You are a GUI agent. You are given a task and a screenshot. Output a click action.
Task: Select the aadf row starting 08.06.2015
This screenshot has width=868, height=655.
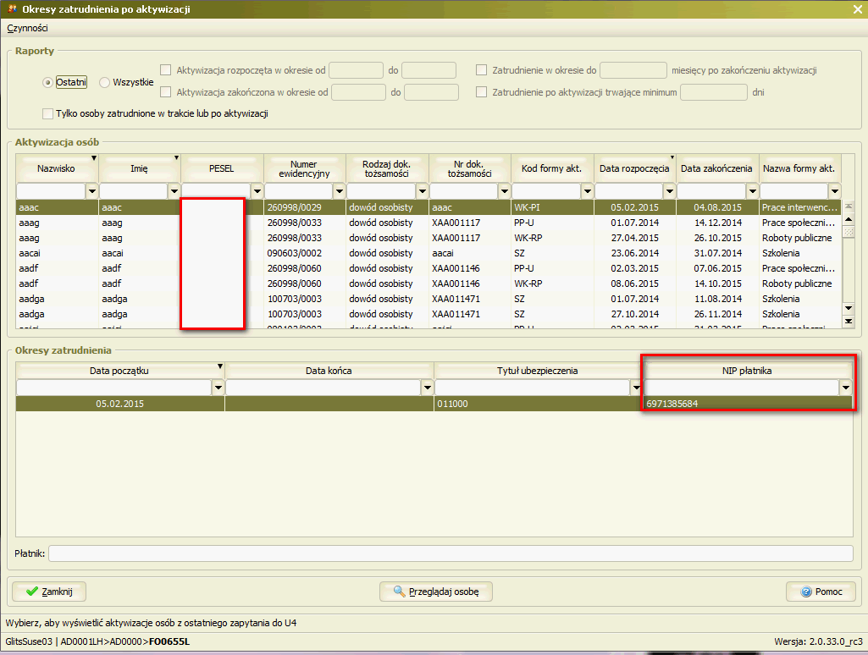coord(428,283)
